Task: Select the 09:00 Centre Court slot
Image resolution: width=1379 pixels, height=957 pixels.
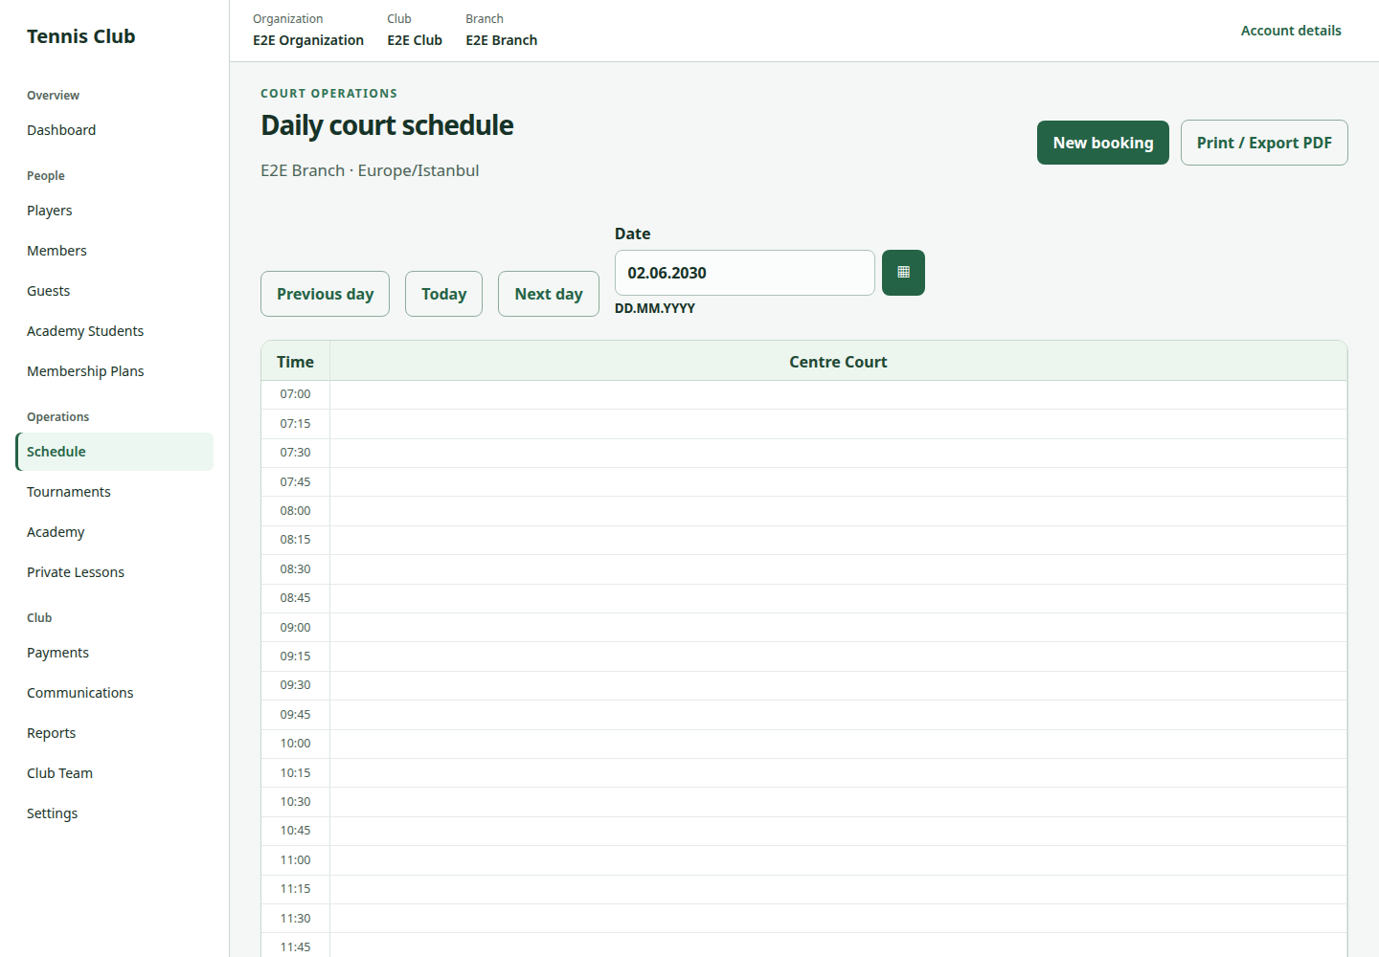Action: coord(838,628)
